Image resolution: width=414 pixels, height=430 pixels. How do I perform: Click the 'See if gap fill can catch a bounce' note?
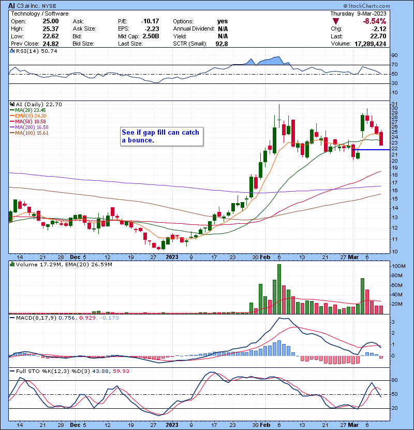161,136
